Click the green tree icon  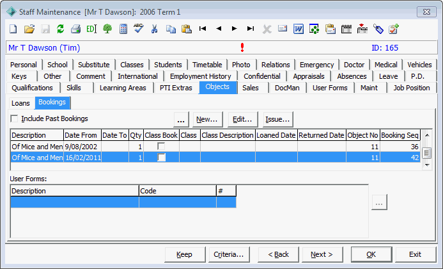(x=107, y=29)
